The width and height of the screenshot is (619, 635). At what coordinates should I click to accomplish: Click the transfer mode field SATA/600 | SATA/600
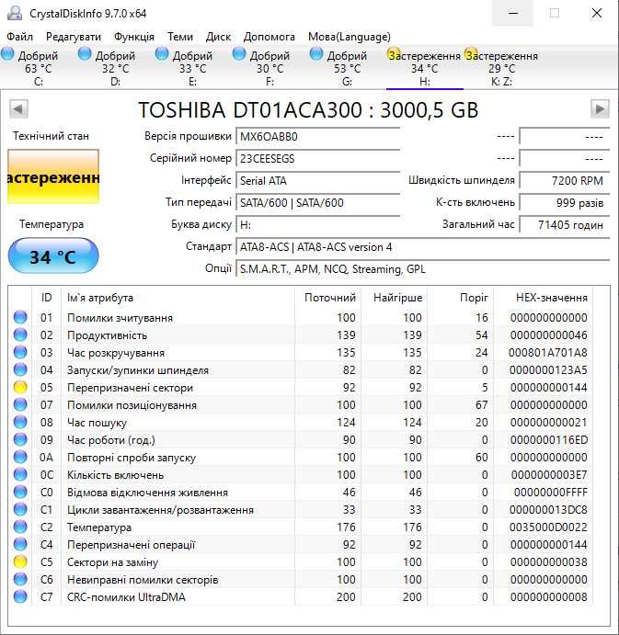coord(318,202)
